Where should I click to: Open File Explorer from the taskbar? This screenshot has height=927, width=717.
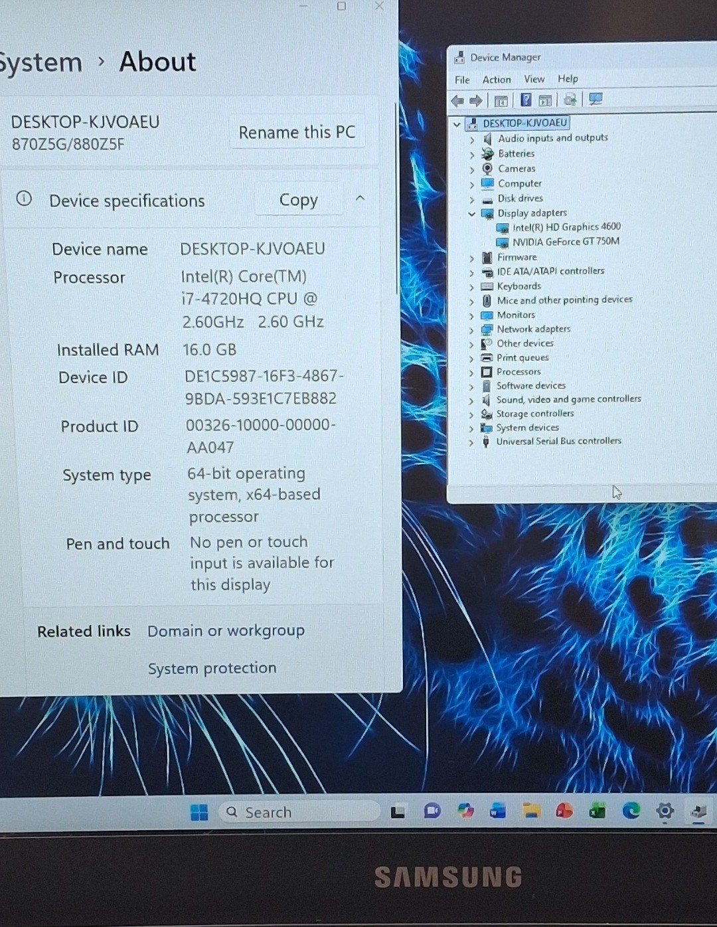tap(531, 811)
